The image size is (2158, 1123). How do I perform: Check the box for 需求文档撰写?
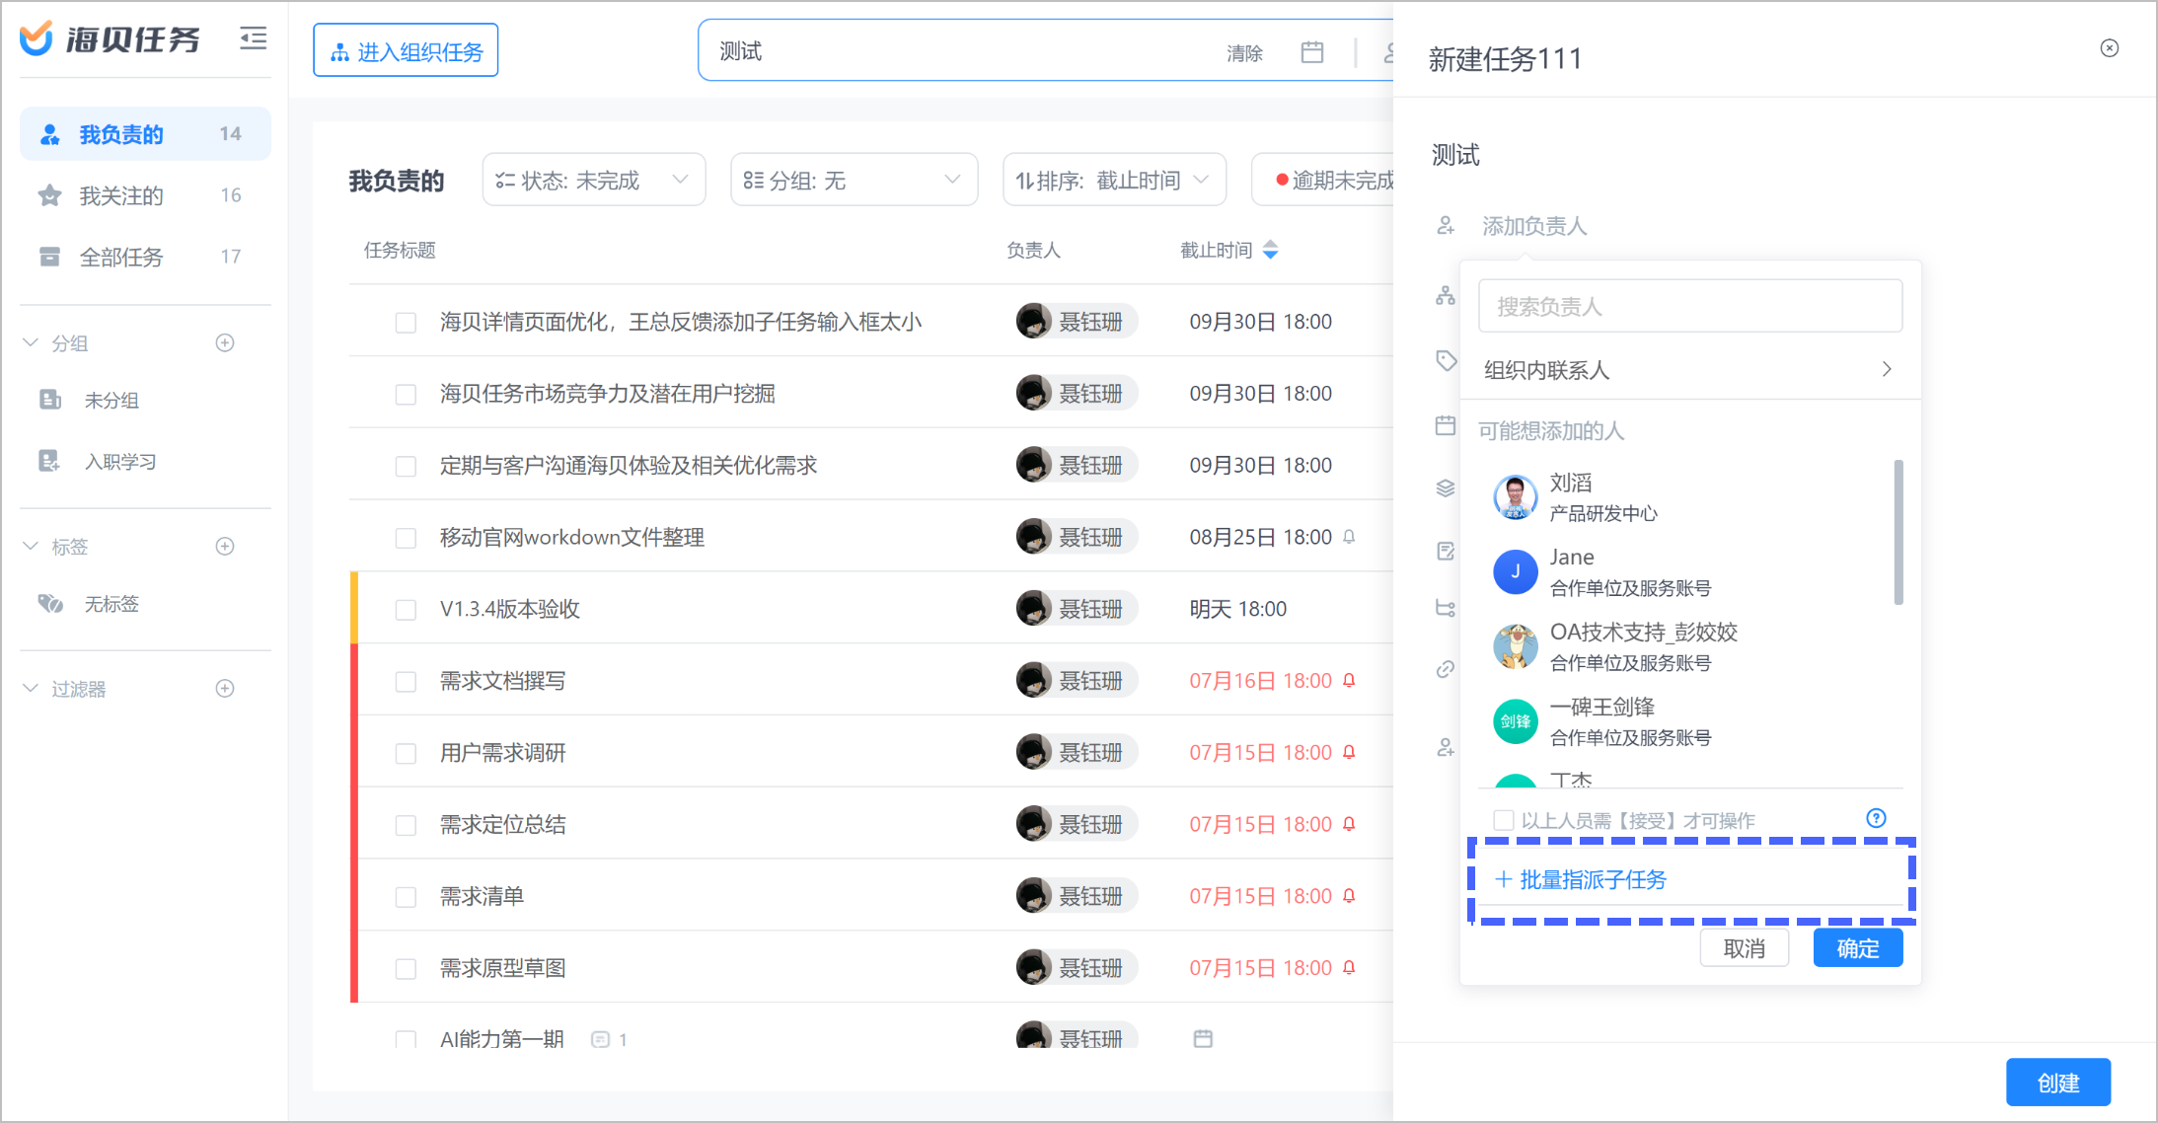point(406,682)
